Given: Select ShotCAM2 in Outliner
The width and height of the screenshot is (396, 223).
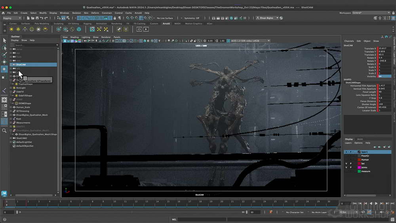Looking at the screenshot, I should [x=21, y=138].
